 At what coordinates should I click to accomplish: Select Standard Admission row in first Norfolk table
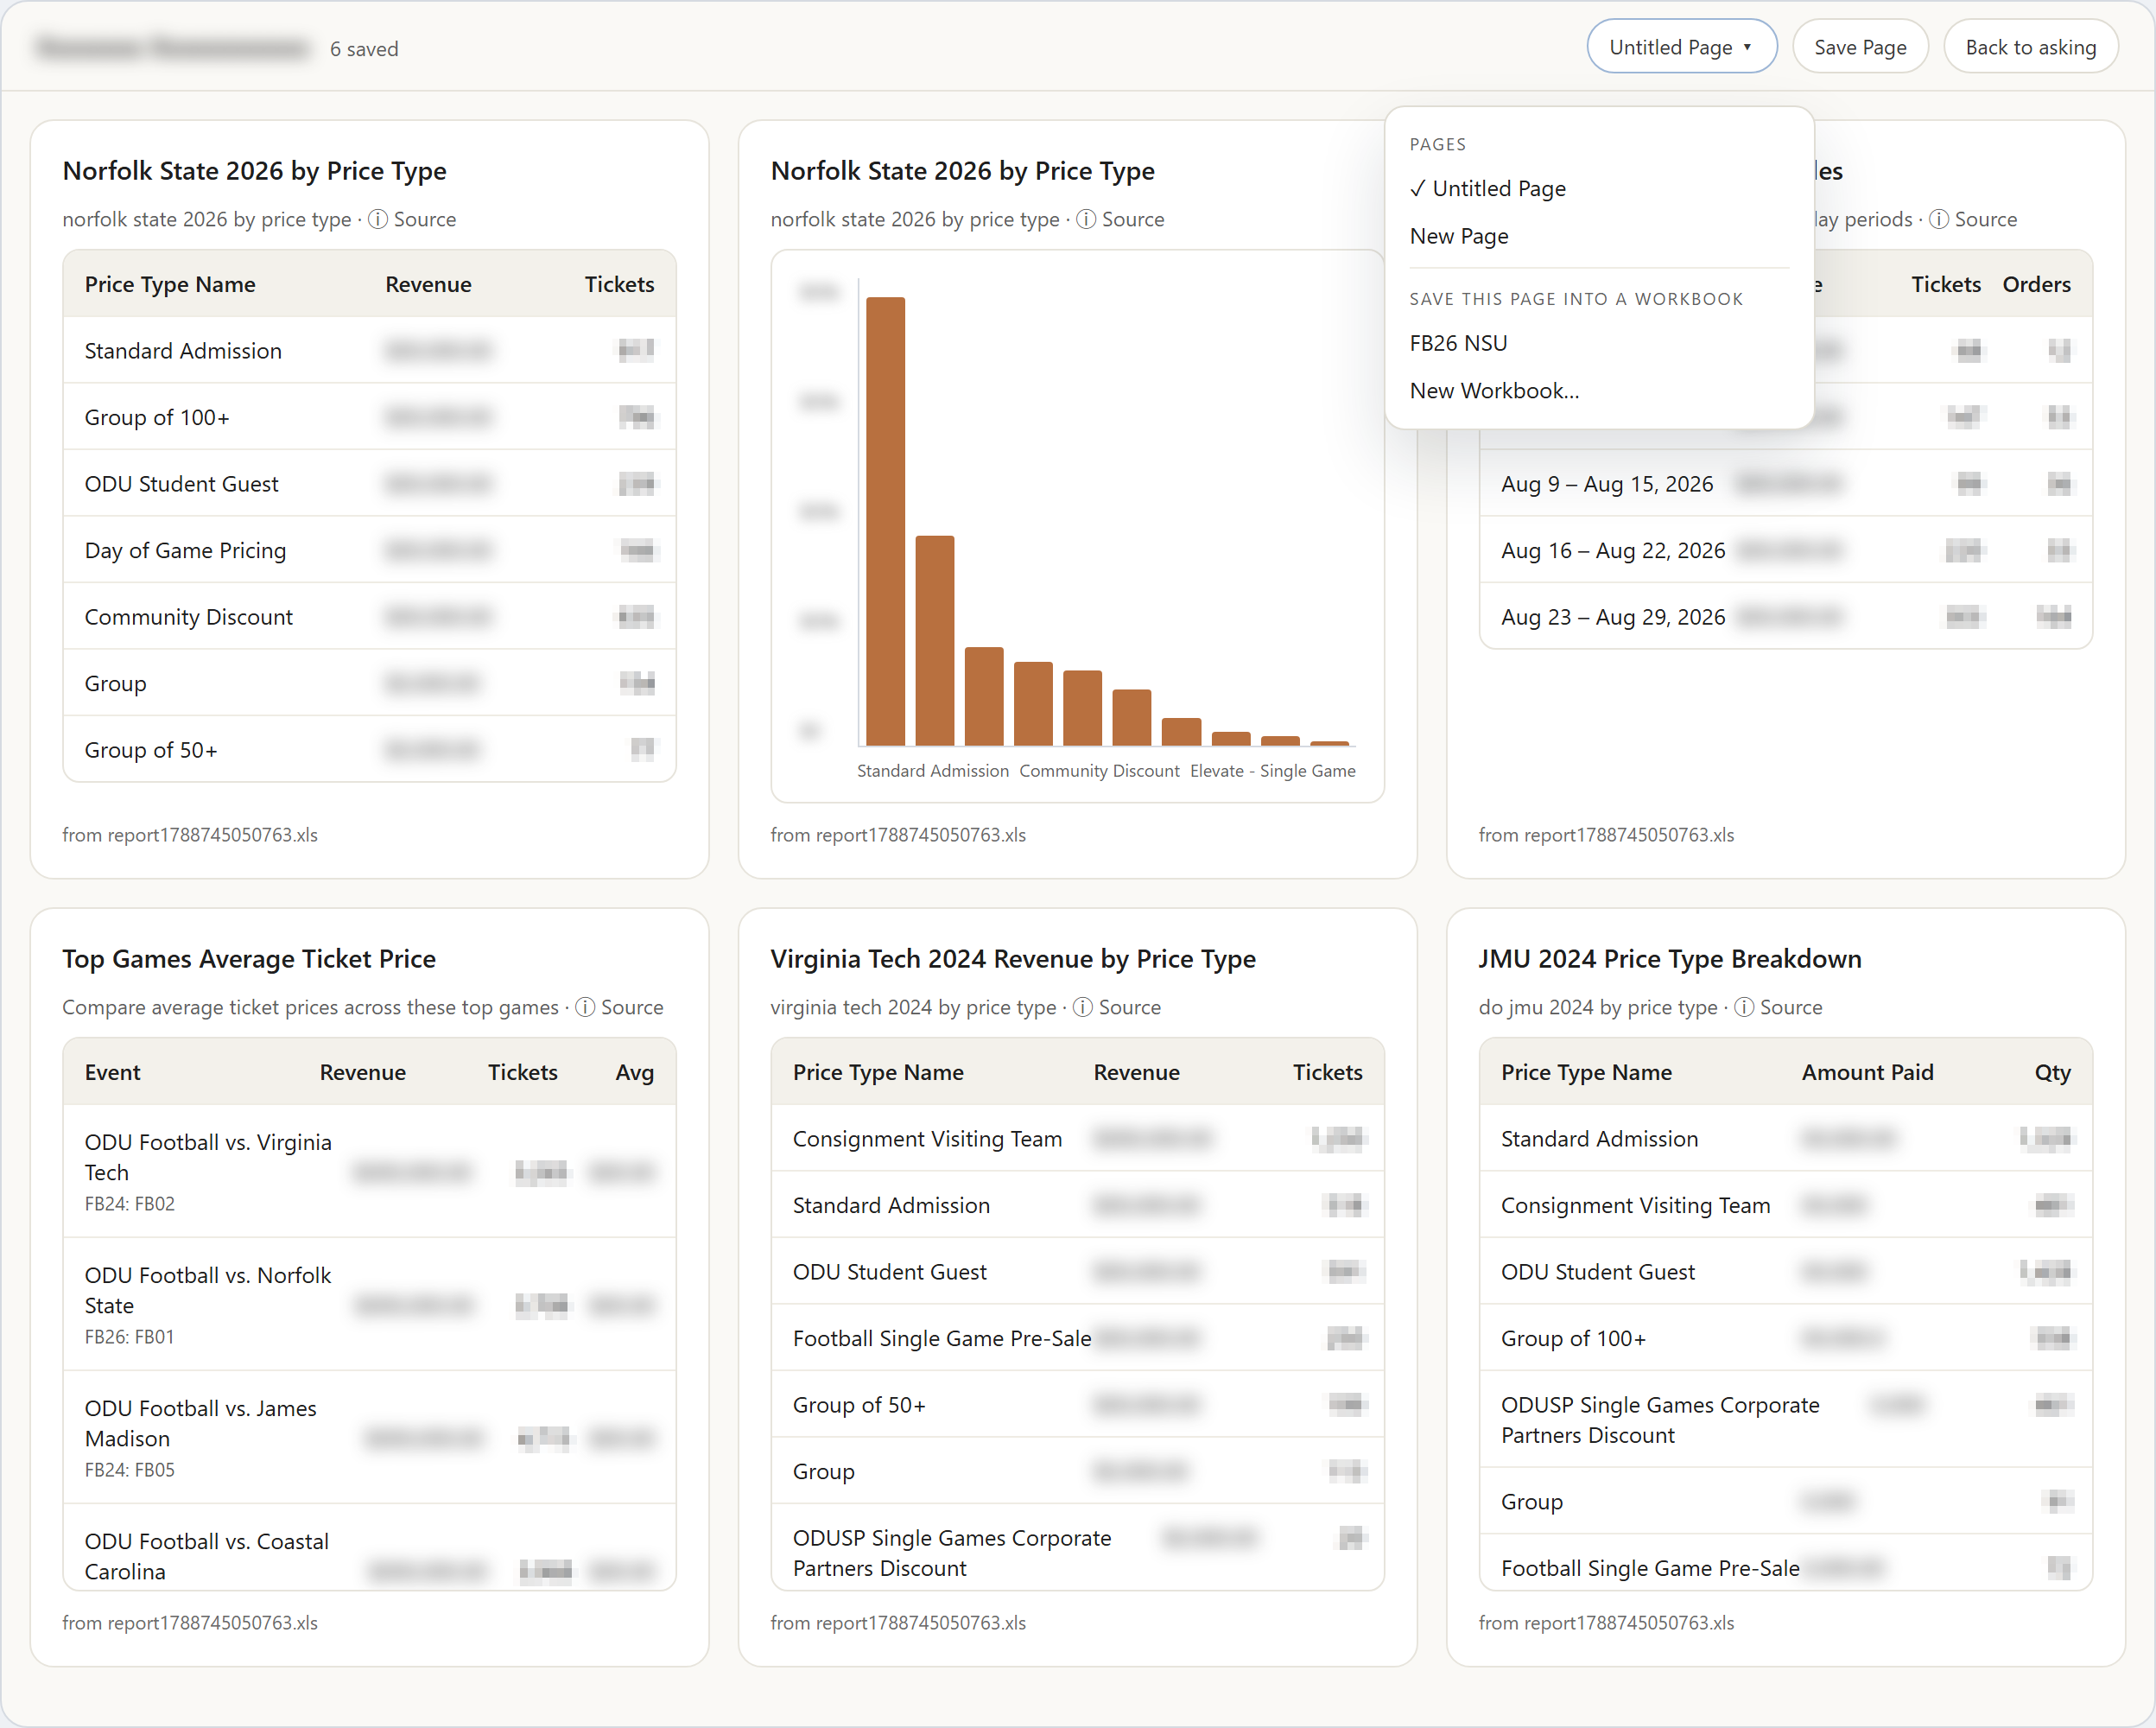(x=369, y=350)
